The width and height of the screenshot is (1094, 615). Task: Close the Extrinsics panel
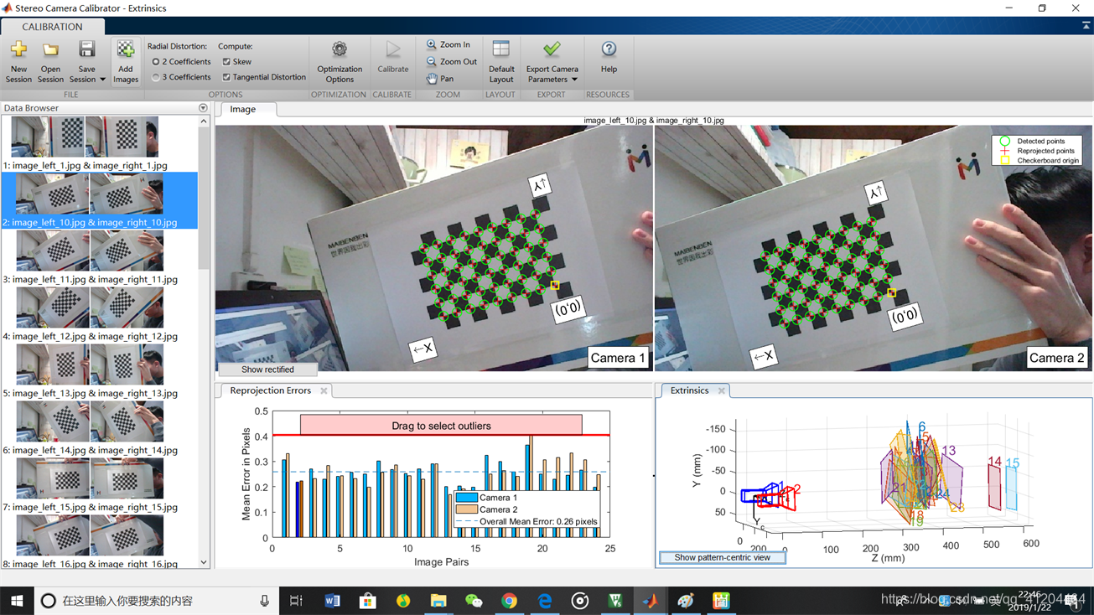point(721,390)
